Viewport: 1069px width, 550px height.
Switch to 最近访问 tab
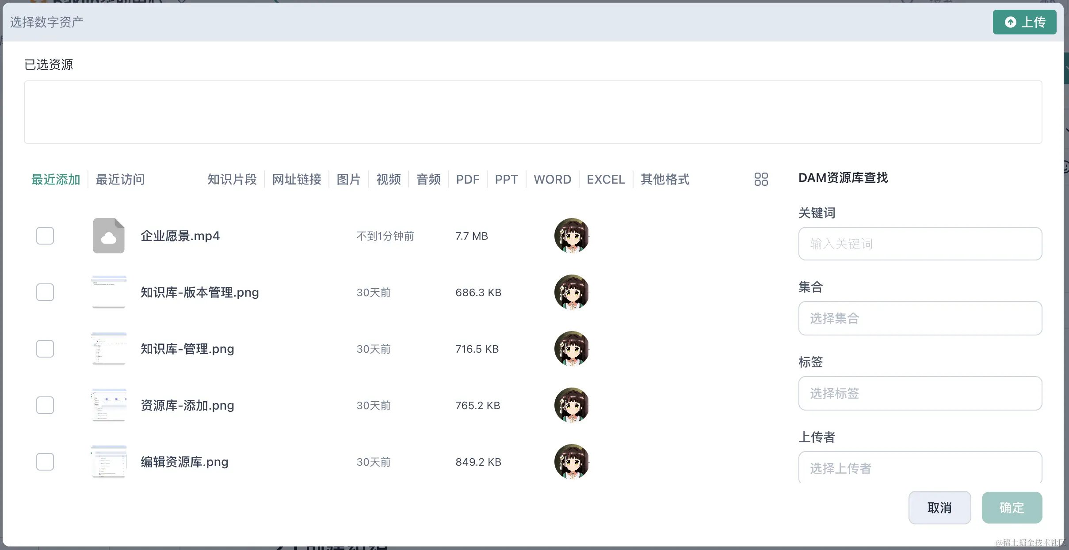point(120,179)
